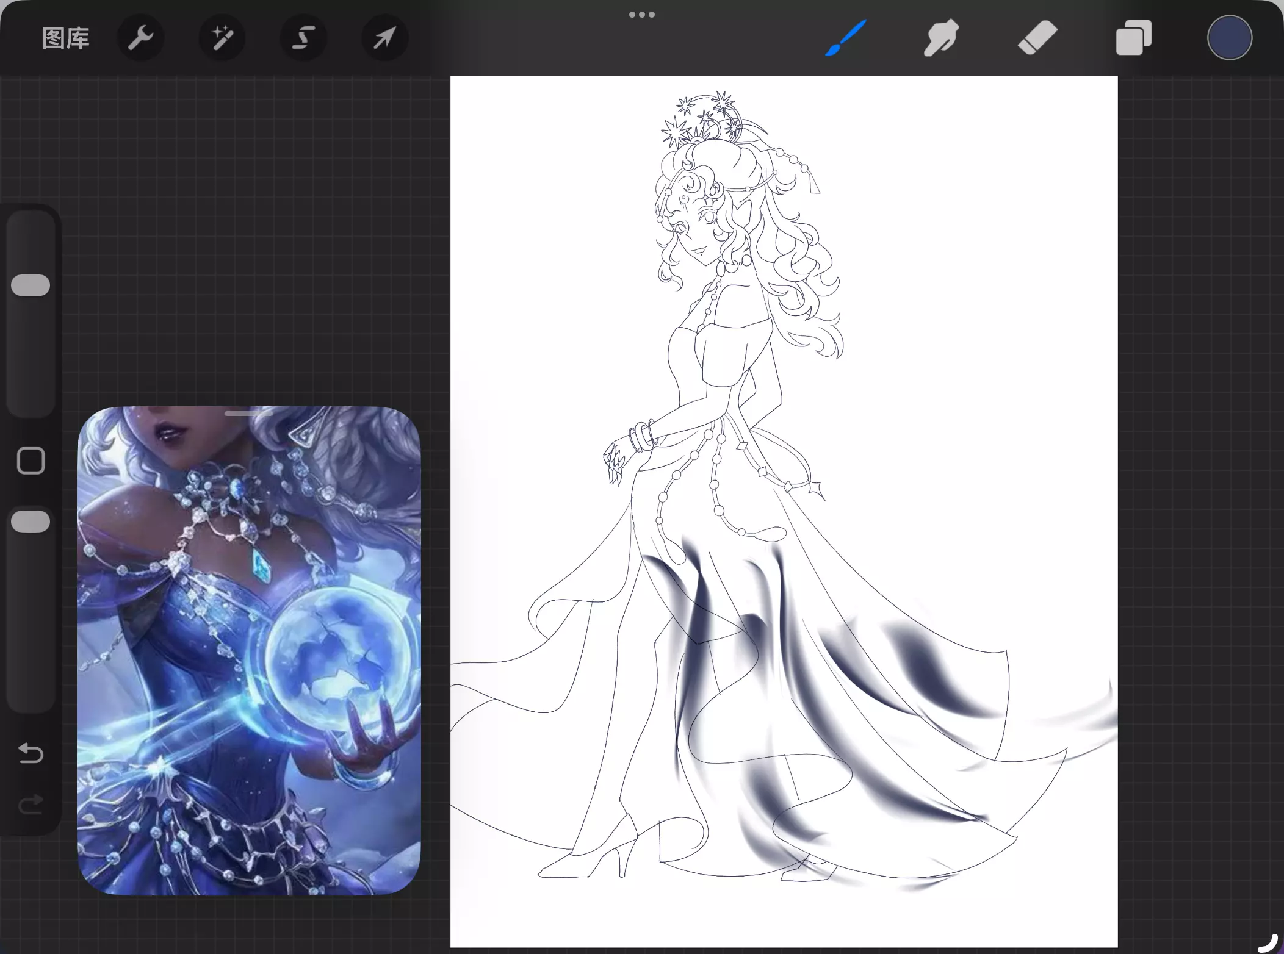This screenshot has width=1284, height=954.
Task: Select the Smudge finger tool
Action: 941,38
